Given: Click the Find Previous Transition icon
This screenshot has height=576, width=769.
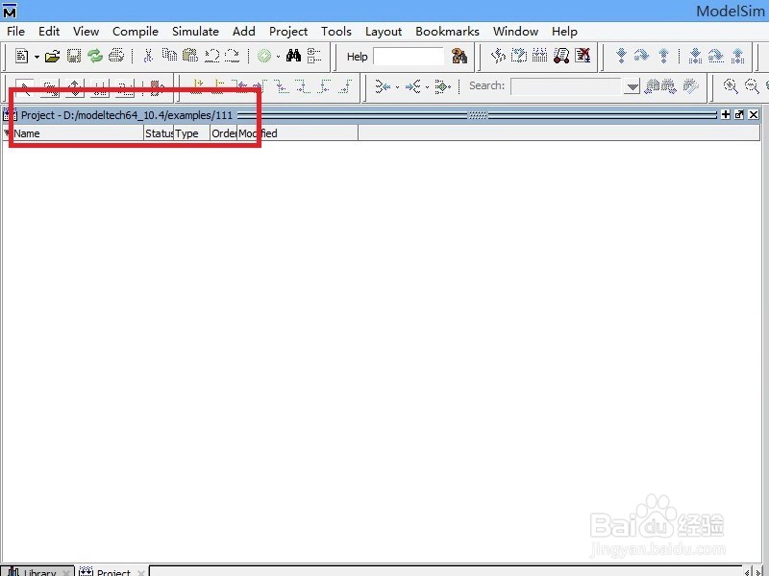Looking at the screenshot, I should pos(241,86).
